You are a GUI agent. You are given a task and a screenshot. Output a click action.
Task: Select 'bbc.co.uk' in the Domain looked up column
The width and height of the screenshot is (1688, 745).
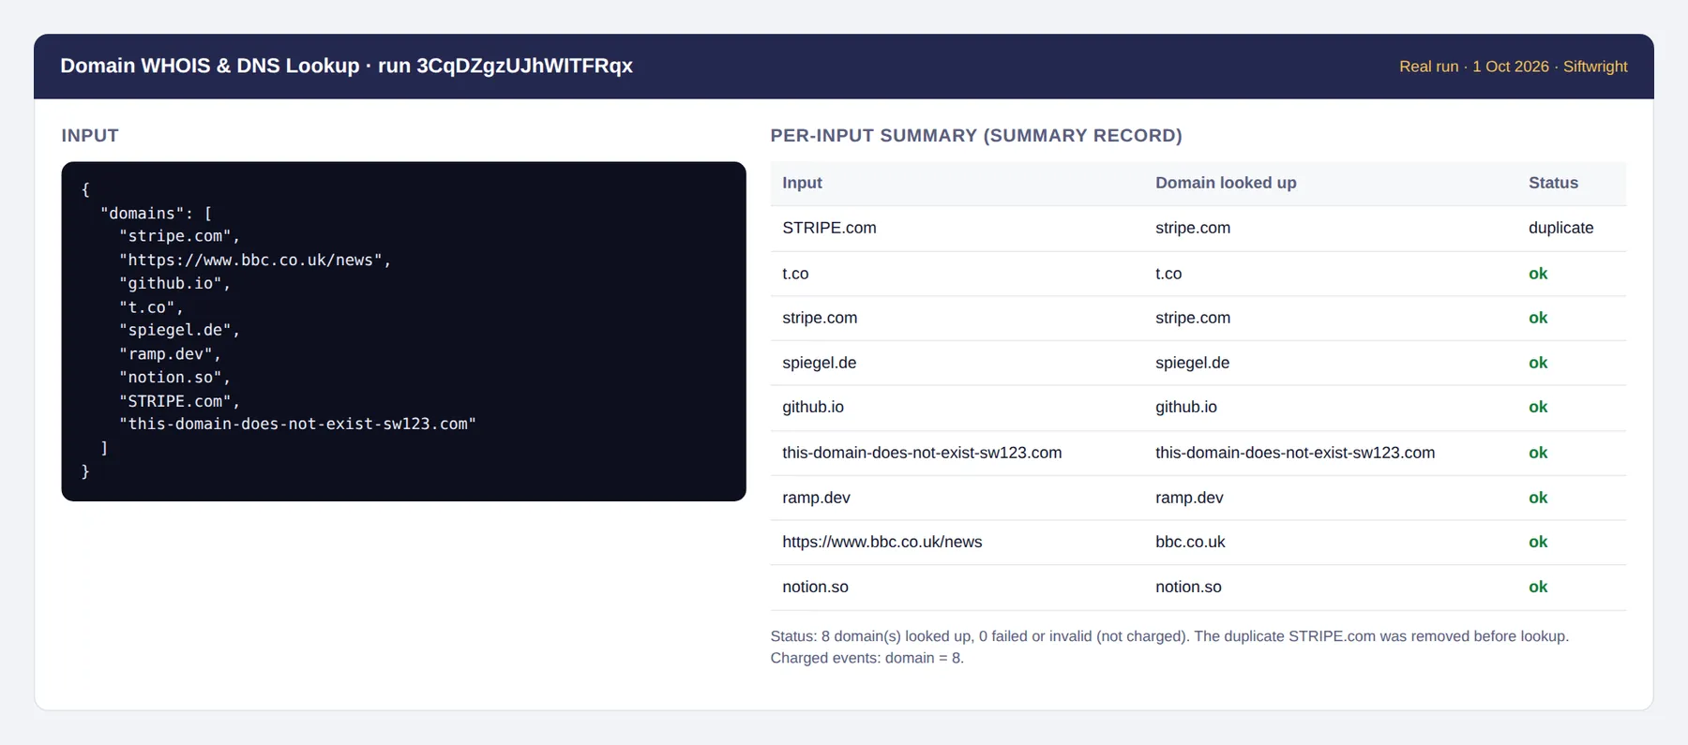pyautogui.click(x=1190, y=542)
